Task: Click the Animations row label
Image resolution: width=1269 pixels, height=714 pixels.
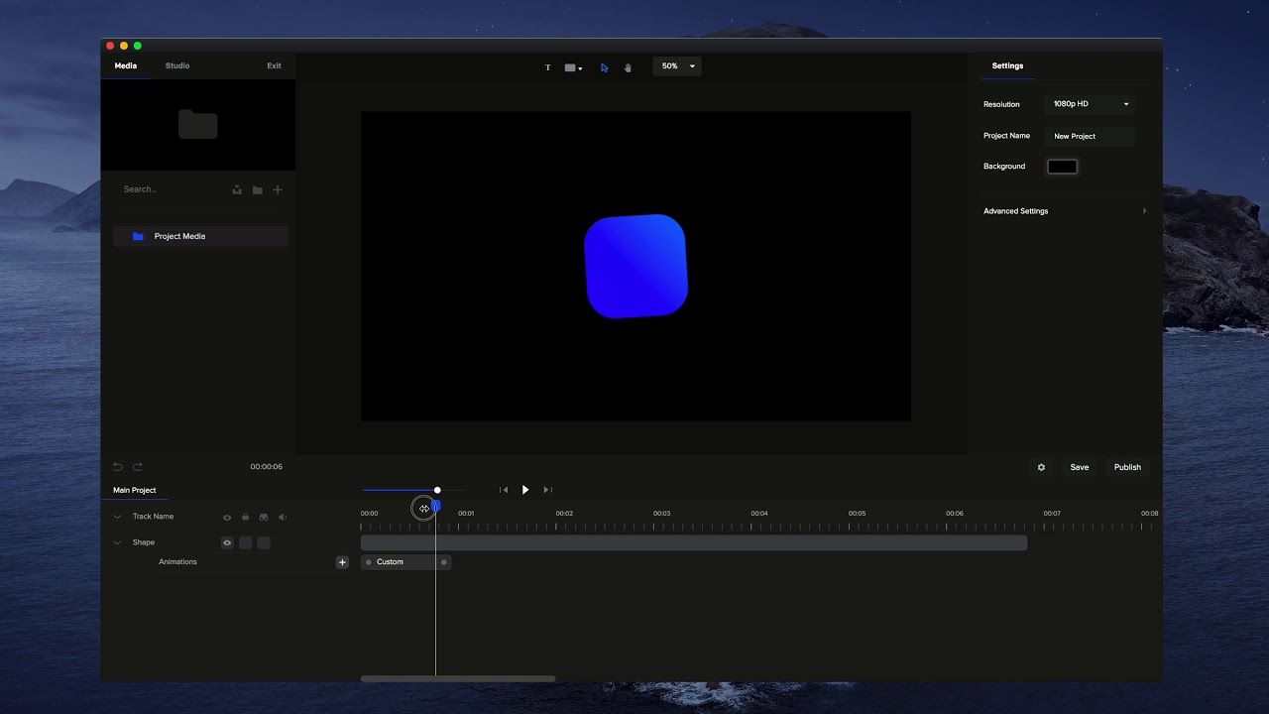Action: pyautogui.click(x=178, y=562)
